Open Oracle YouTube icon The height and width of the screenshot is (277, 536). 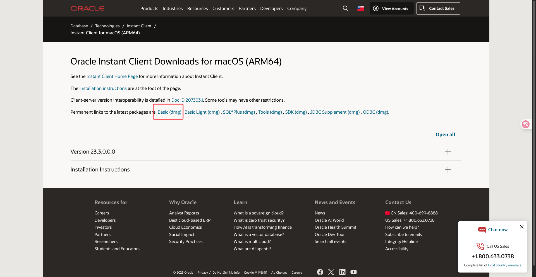tap(353, 272)
